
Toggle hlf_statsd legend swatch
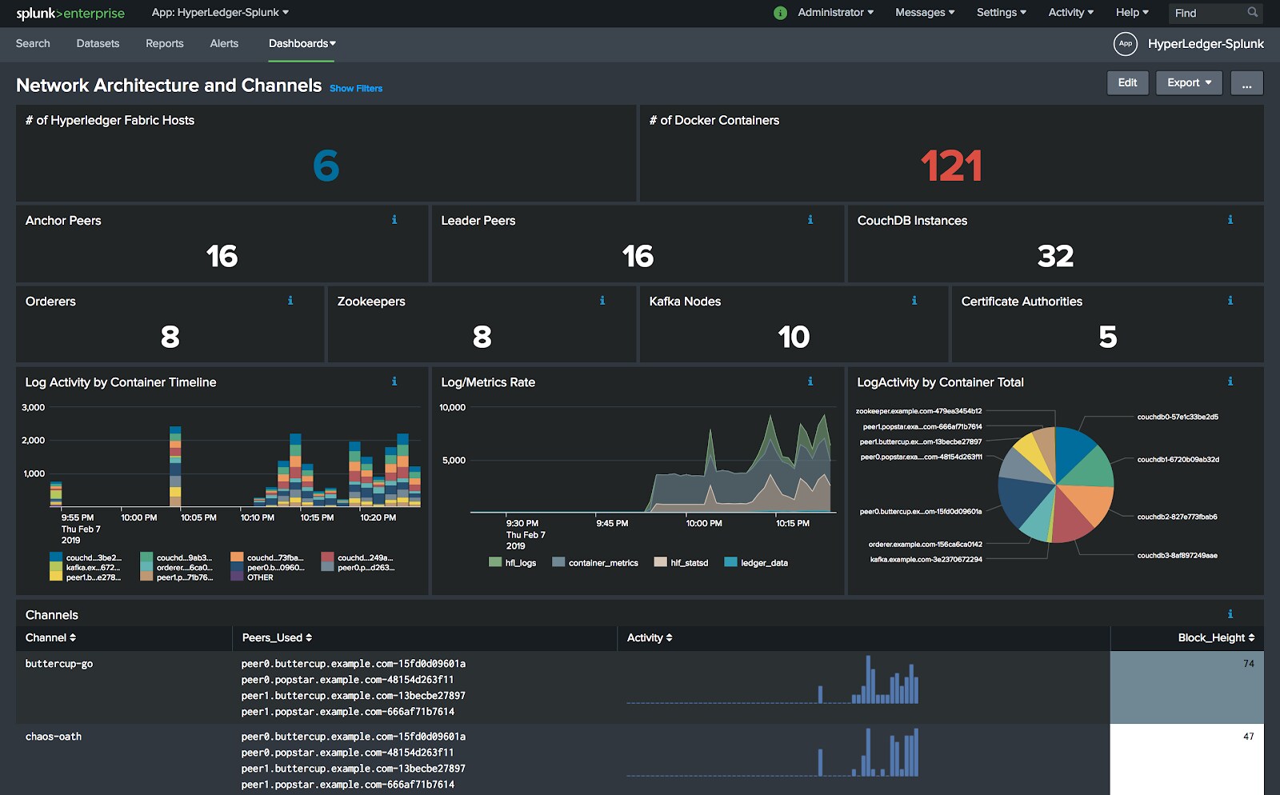tap(660, 562)
